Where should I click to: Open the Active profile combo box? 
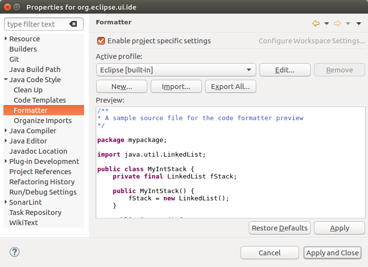tap(176, 70)
